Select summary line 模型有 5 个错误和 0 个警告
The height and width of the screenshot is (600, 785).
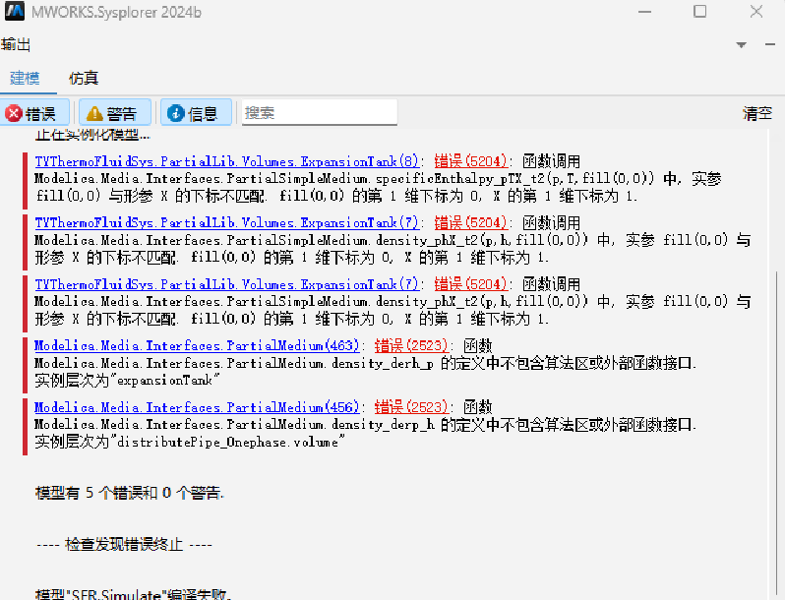tap(130, 493)
